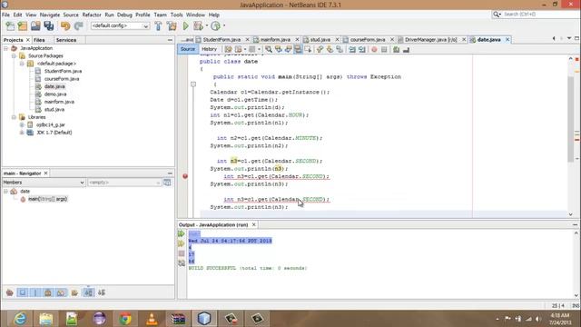Expand the ojdbc14_g.jar library node
Screen dimensions: 581x327
[x=22, y=125]
